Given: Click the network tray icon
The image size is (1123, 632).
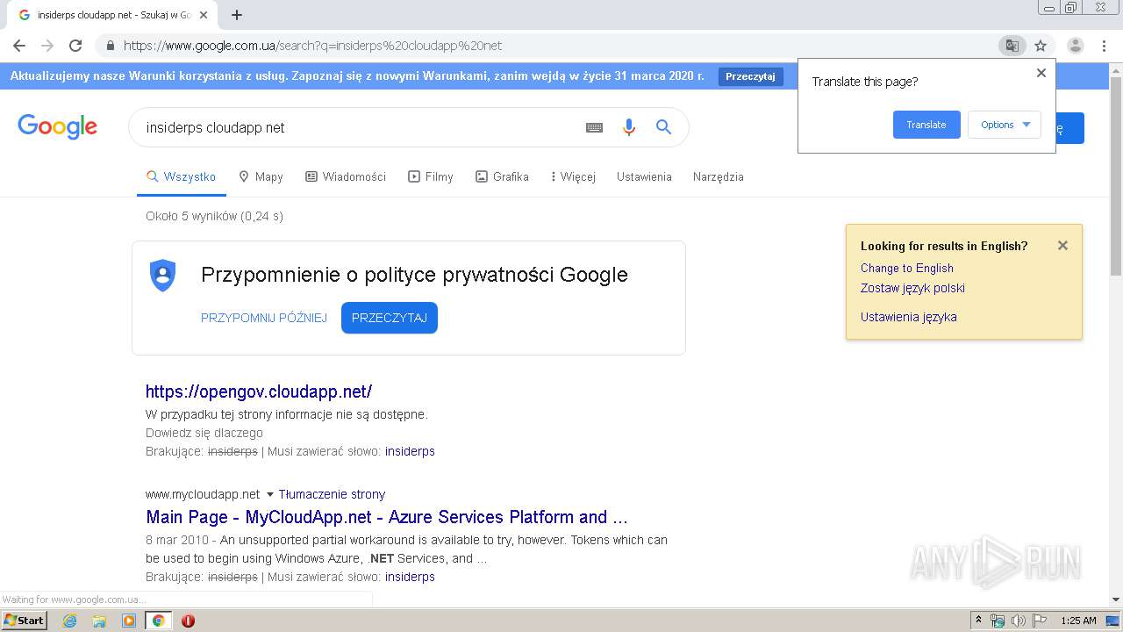Looking at the screenshot, I should [997, 621].
